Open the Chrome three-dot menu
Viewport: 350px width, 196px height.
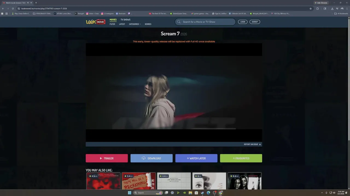[x=347, y=8]
